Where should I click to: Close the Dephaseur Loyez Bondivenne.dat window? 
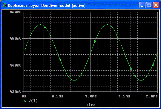(x=156, y=5)
